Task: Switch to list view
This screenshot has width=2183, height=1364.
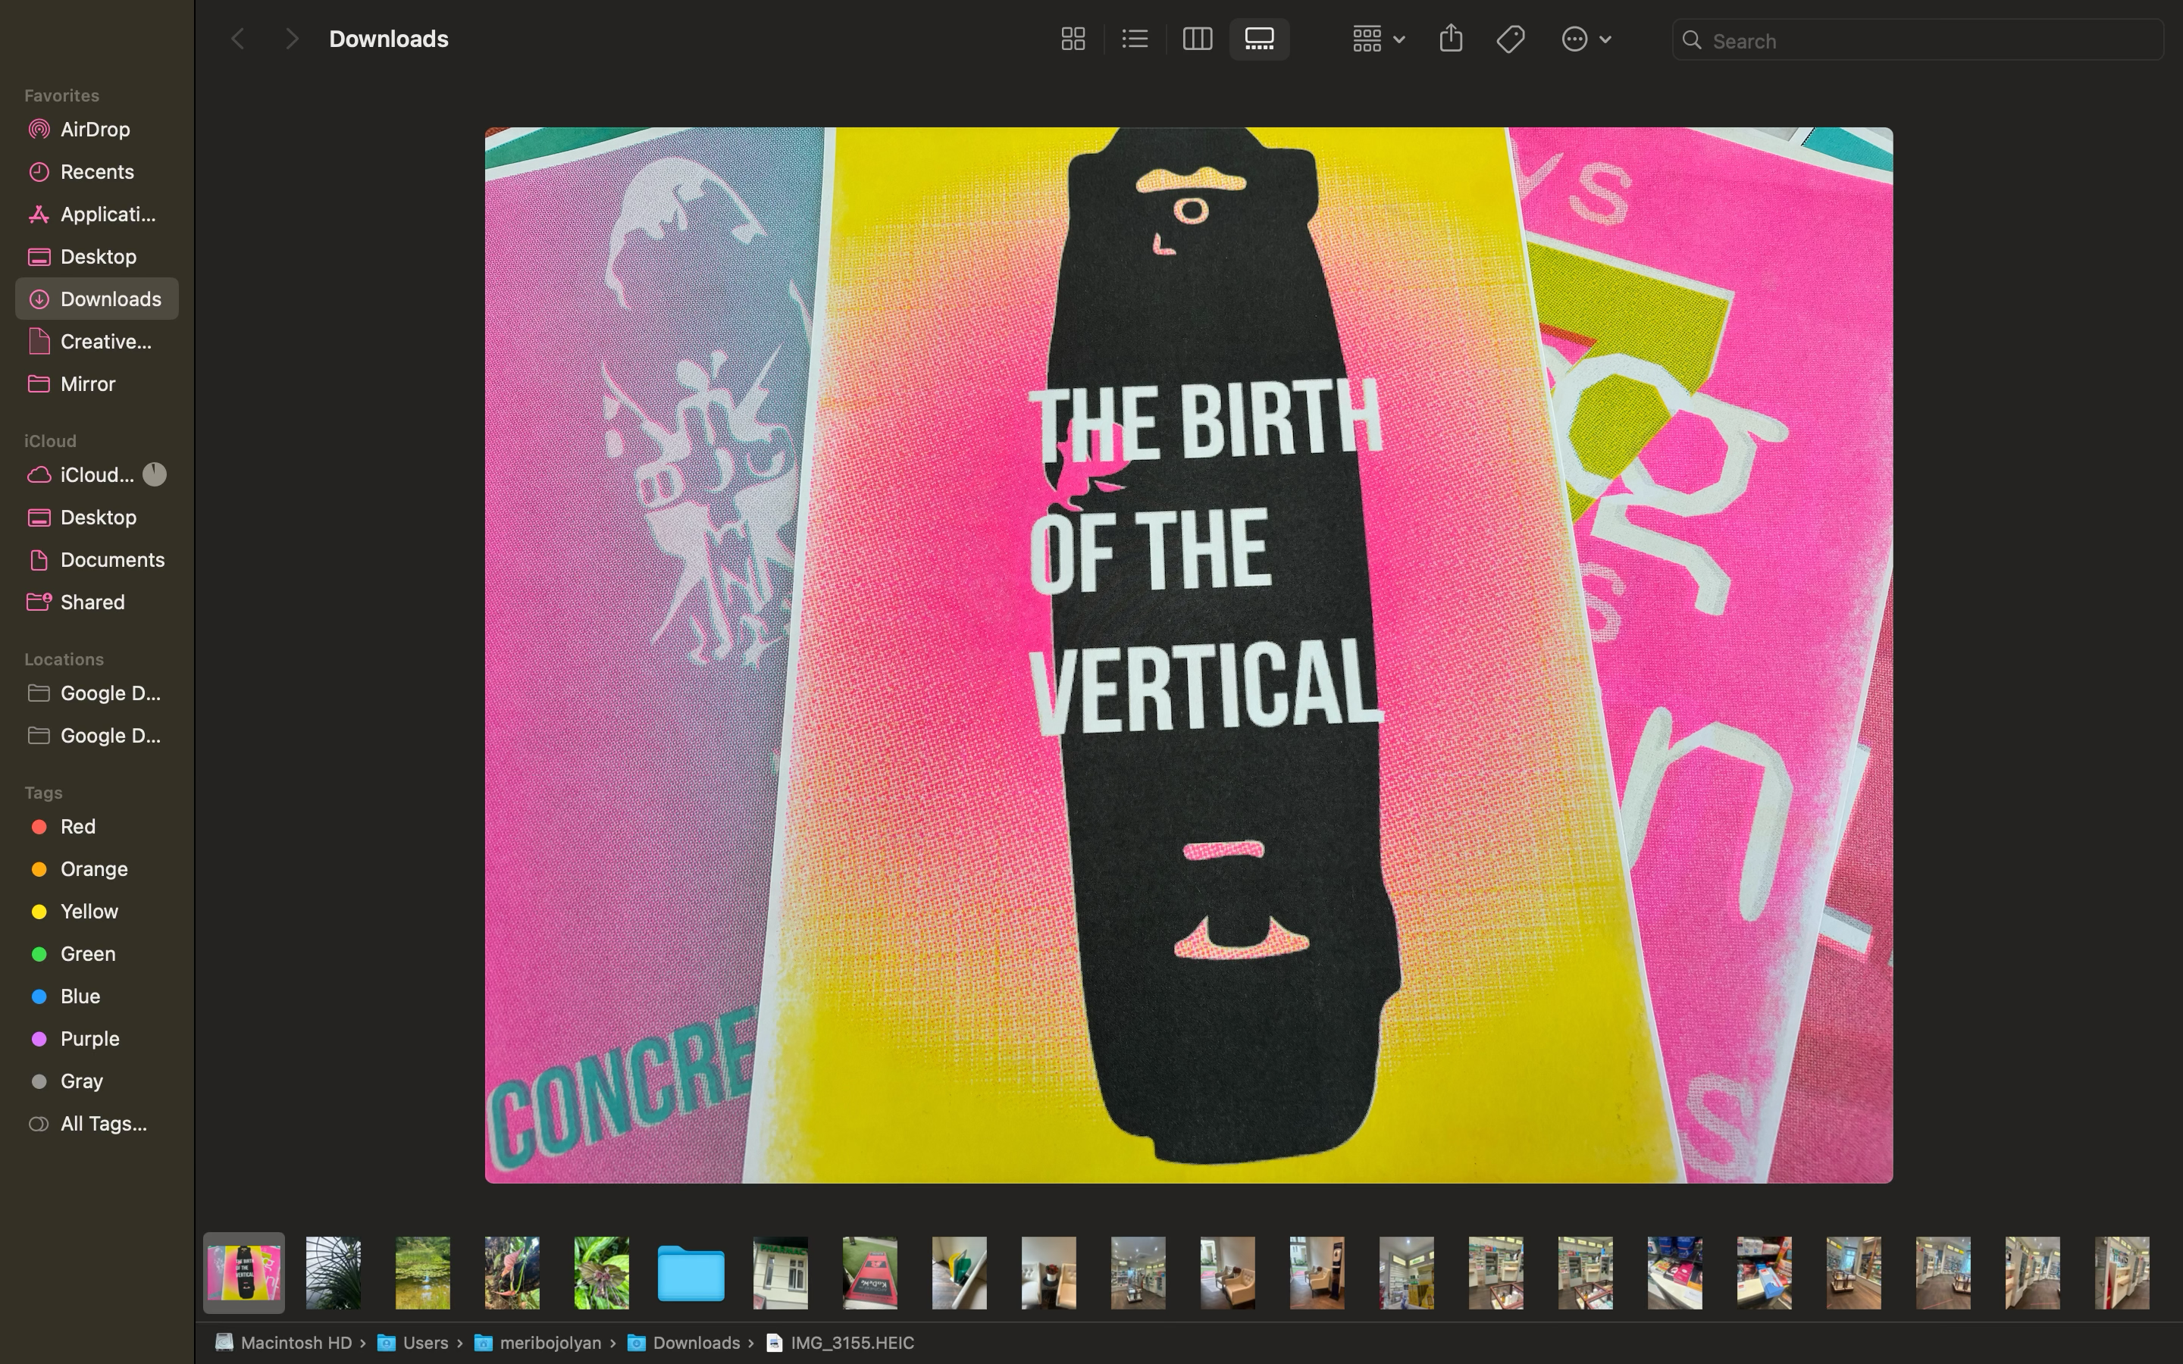Action: pos(1135,39)
